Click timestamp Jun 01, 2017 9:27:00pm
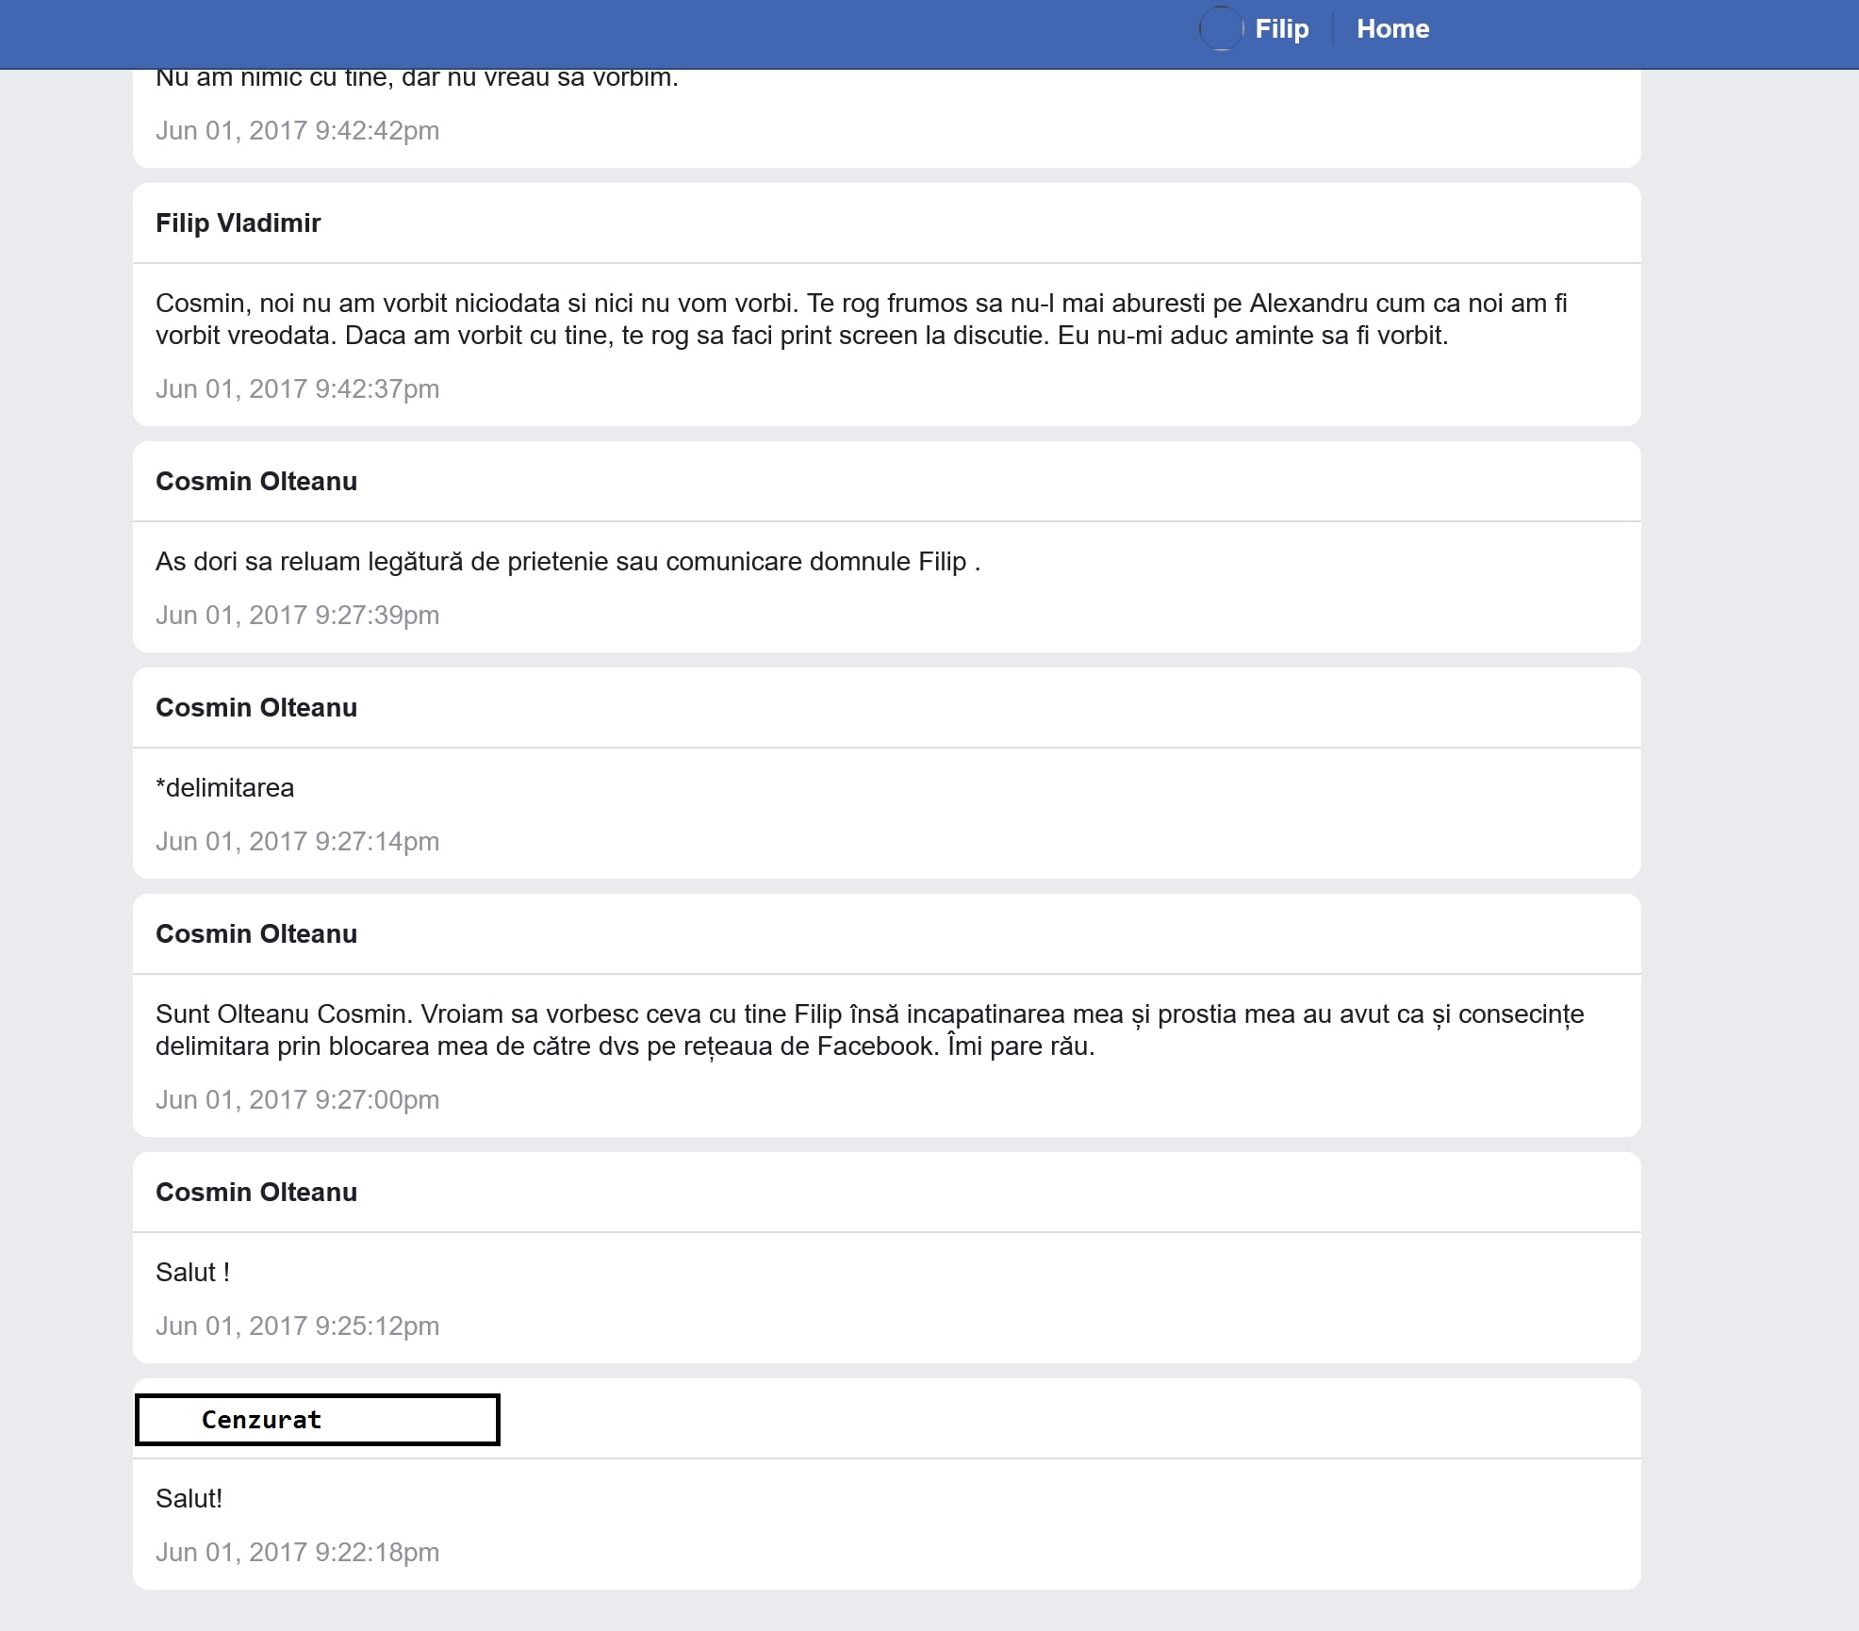Screen dimensions: 1859x1631 coord(297,1100)
